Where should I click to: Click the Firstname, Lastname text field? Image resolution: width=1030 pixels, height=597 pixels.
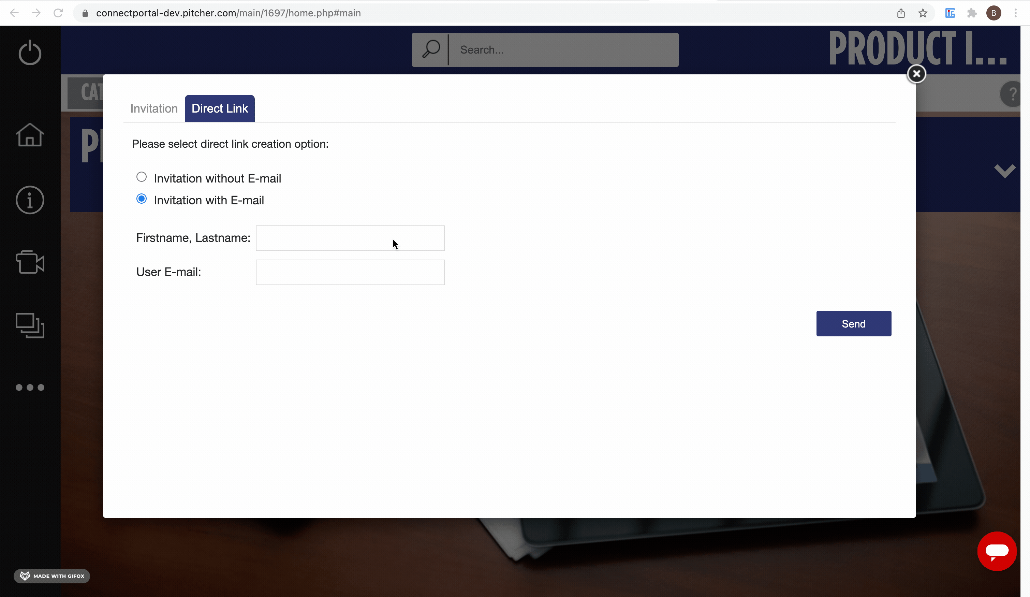pyautogui.click(x=350, y=238)
